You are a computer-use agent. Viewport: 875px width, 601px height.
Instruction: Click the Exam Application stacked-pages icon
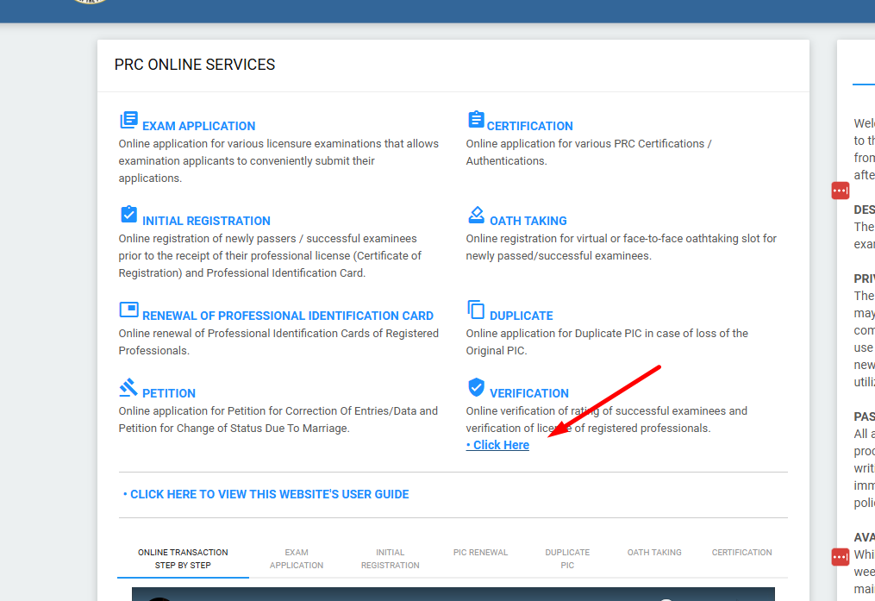click(129, 119)
